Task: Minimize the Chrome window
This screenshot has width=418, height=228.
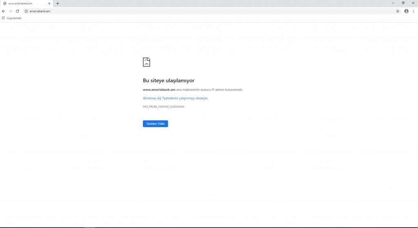Action: (393, 3)
